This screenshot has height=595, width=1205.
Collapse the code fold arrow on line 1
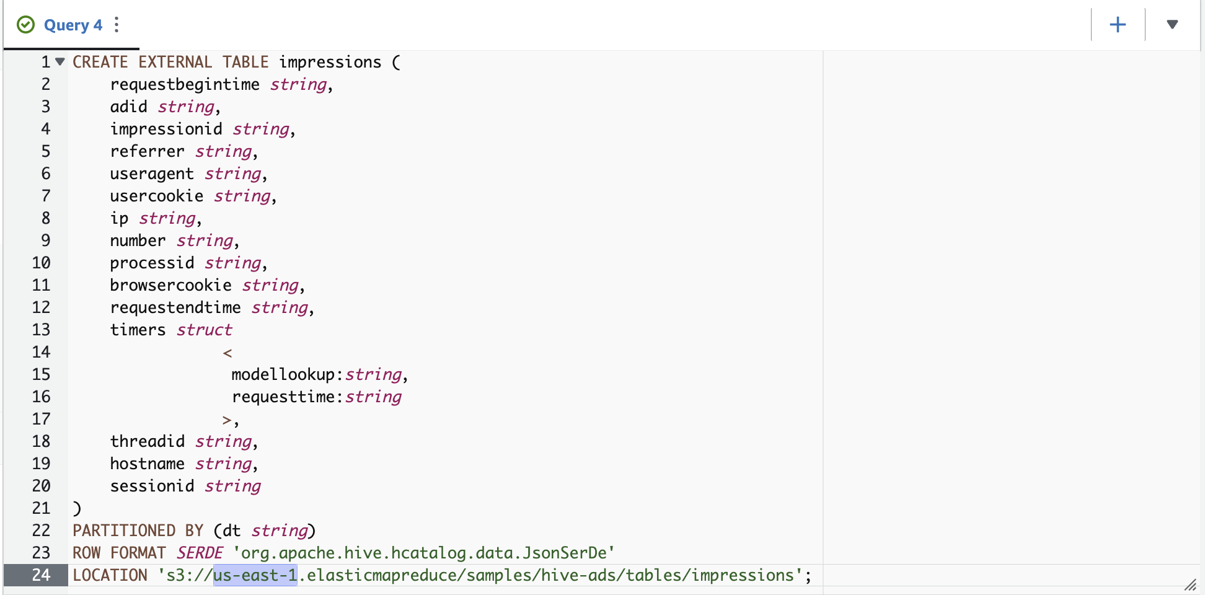[60, 61]
